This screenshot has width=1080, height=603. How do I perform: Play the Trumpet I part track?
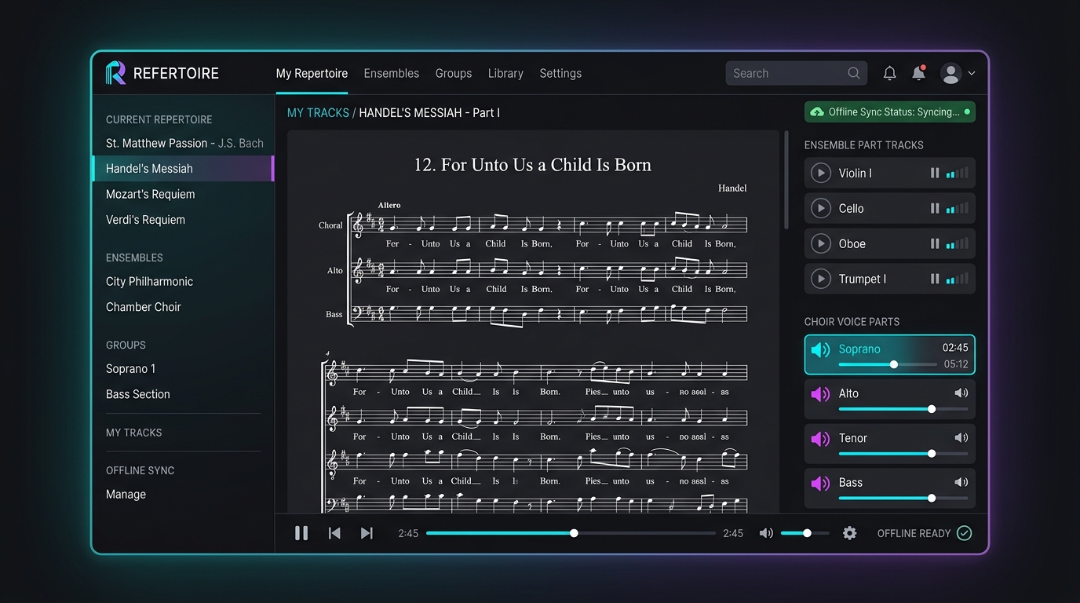point(820,279)
